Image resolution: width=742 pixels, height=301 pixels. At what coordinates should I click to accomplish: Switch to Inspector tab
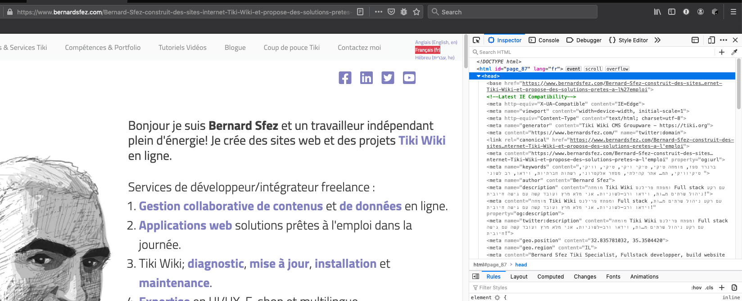tap(505, 40)
